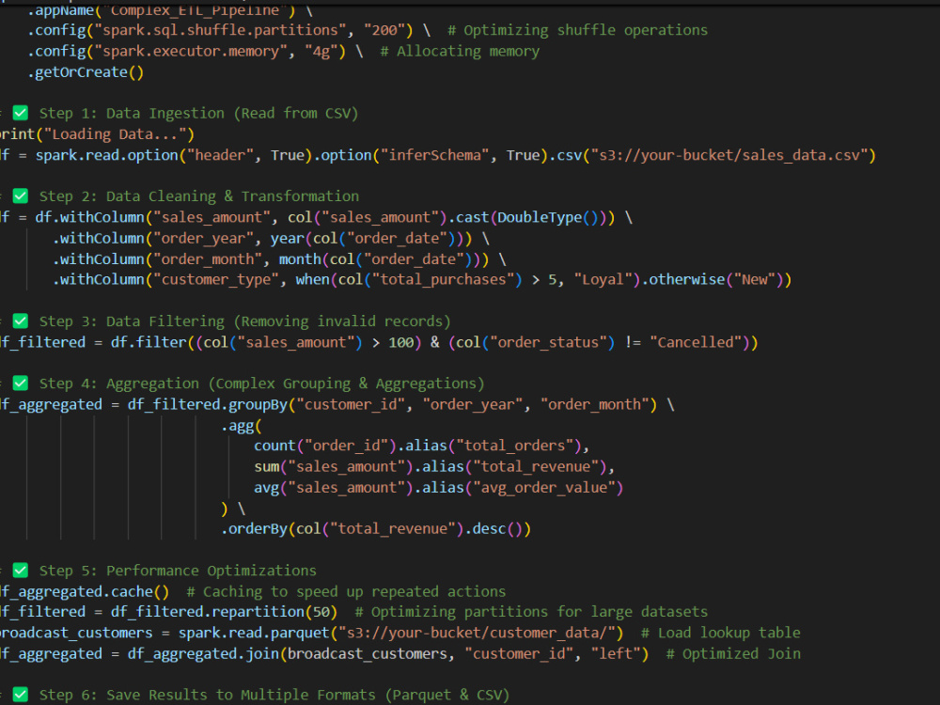Click "order_month" in the withColumn line
940x705 pixels.
(x=208, y=259)
